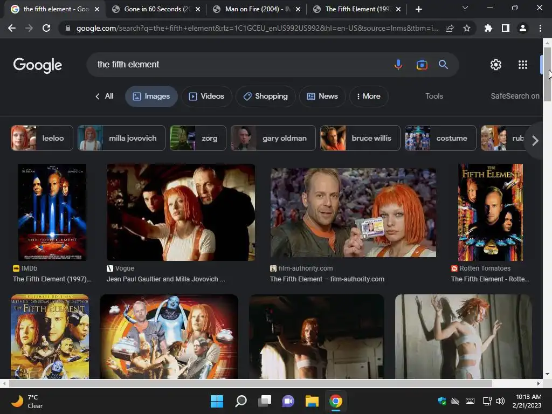Viewport: 552px width, 414px height.
Task: Open the film-authority.com image result
Action: [353, 212]
